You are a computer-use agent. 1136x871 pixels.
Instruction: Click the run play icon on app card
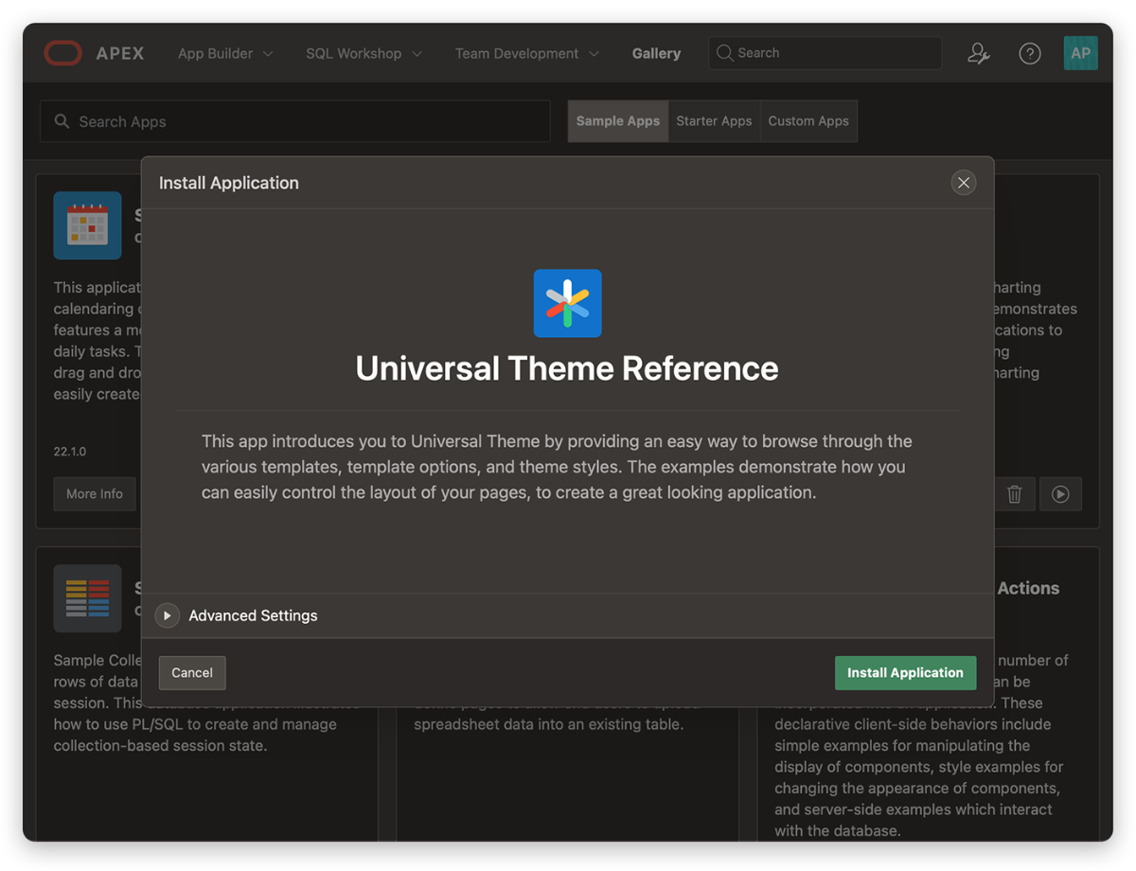coord(1060,494)
